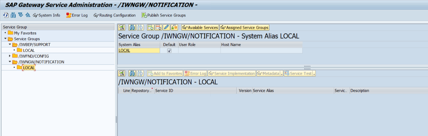Open Available Services

[x=200, y=27]
